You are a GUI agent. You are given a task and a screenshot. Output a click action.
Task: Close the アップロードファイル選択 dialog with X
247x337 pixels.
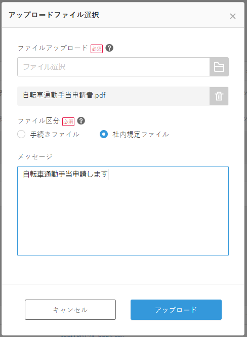pos(233,16)
